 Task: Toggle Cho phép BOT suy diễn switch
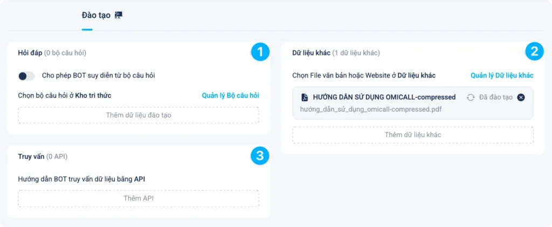[26, 76]
